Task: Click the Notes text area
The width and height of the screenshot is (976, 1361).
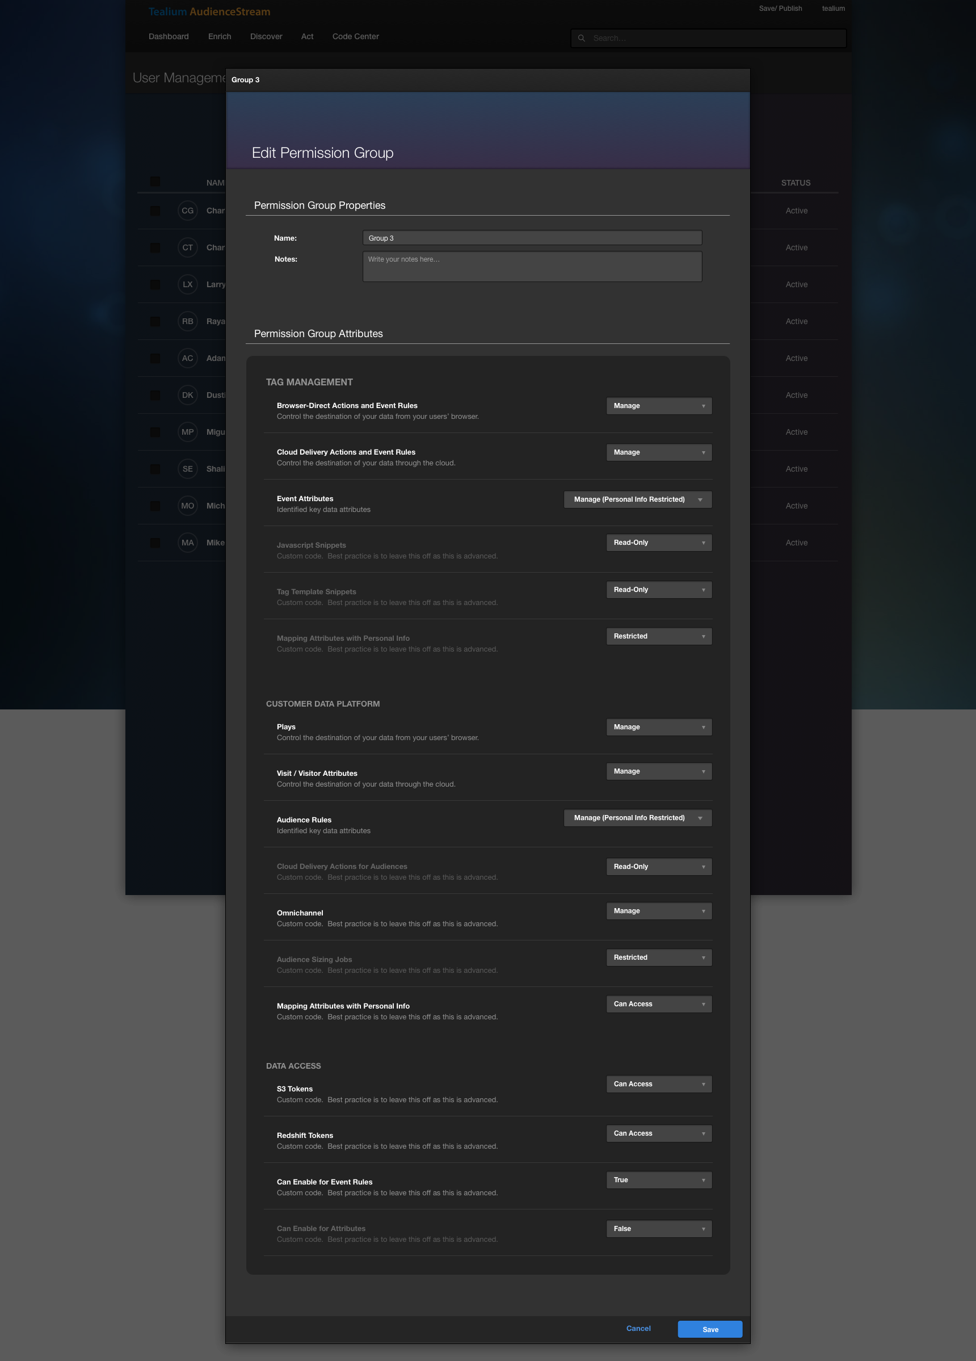Action: click(532, 266)
